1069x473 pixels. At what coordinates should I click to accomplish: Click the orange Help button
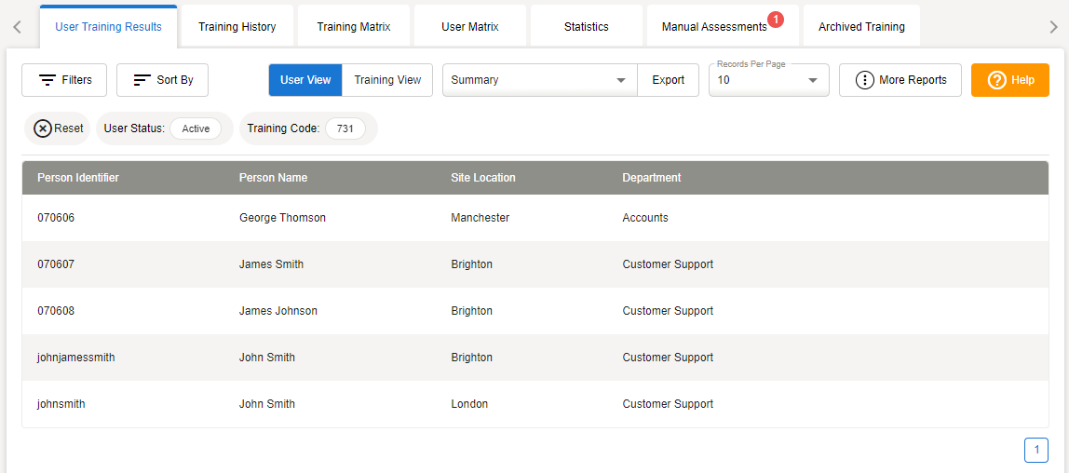click(1009, 80)
